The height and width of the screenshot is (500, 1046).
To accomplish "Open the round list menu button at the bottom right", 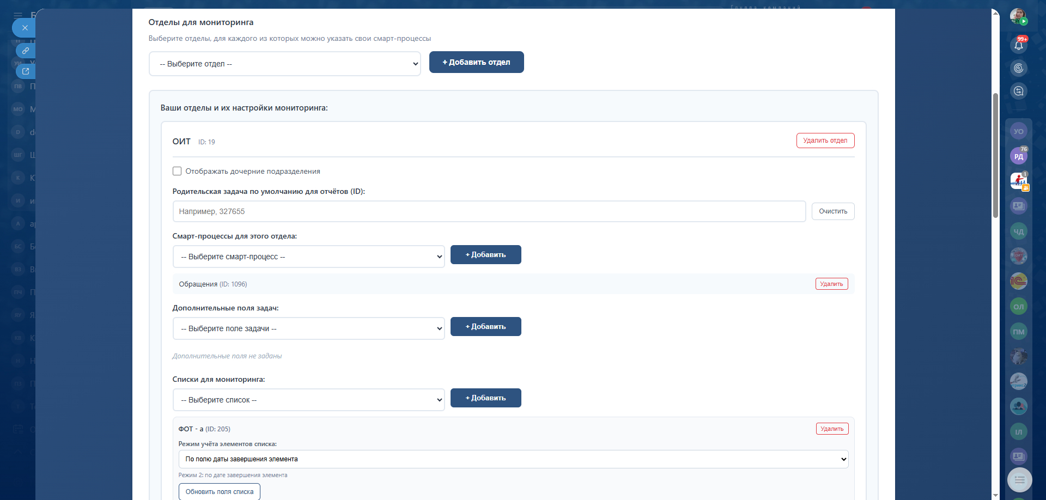I will click(1020, 480).
